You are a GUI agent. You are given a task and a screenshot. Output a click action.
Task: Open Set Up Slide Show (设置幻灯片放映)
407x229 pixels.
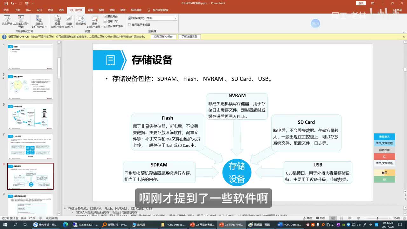coord(58,22)
